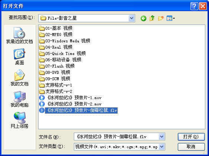Create a new folder icon
This screenshot has width=209, height=156.
[161, 18]
